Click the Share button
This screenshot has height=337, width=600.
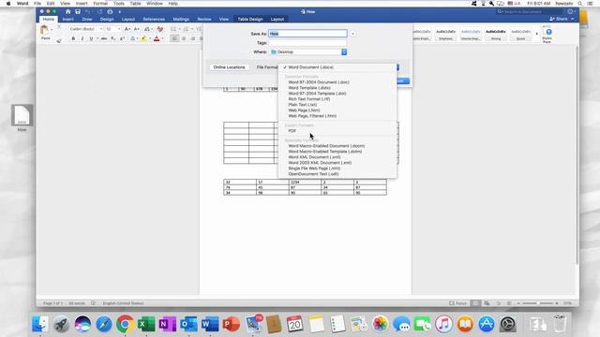(x=559, y=19)
